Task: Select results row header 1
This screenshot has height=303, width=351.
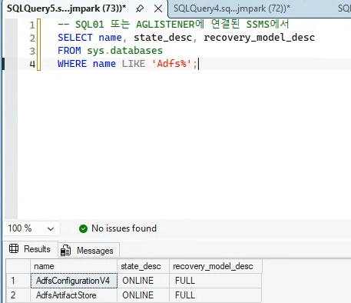Action: (18, 281)
